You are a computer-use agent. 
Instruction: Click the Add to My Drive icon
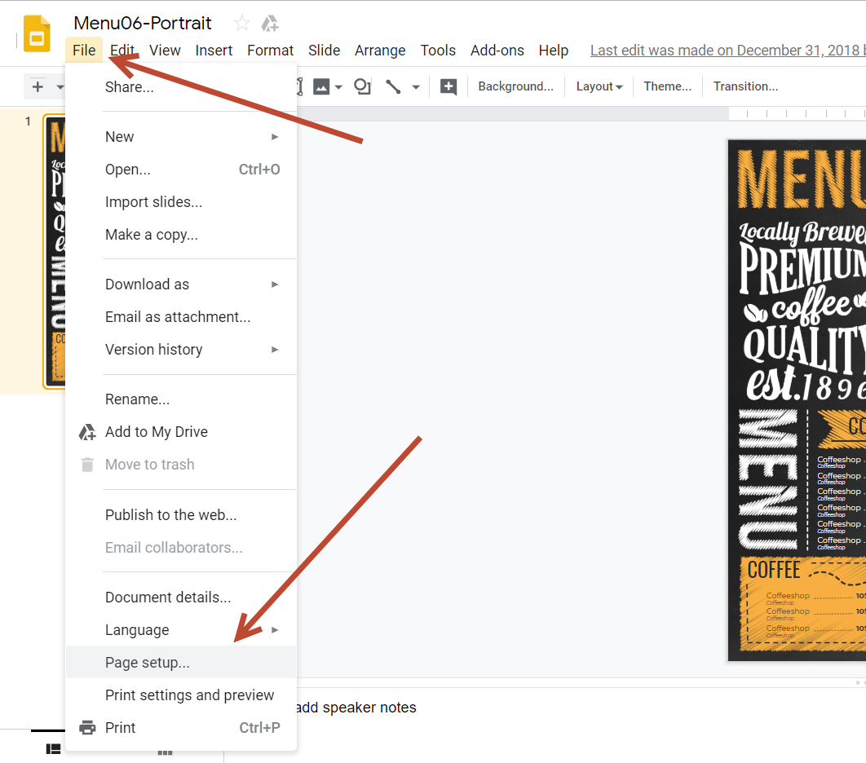tap(87, 432)
